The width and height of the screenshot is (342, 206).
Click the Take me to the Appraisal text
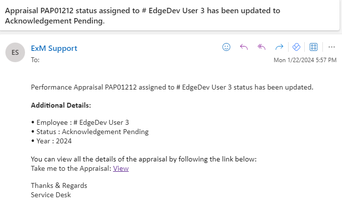click(x=71, y=168)
